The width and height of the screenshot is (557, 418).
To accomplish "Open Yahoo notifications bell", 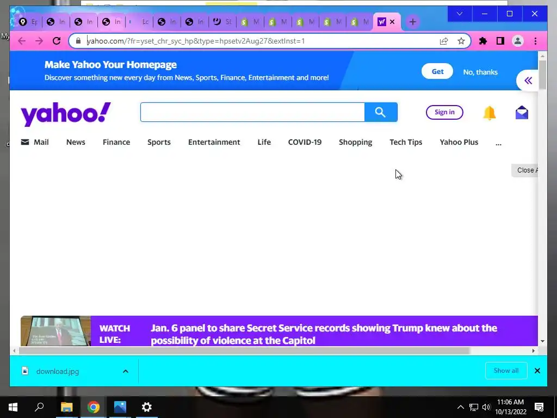I will (489, 113).
